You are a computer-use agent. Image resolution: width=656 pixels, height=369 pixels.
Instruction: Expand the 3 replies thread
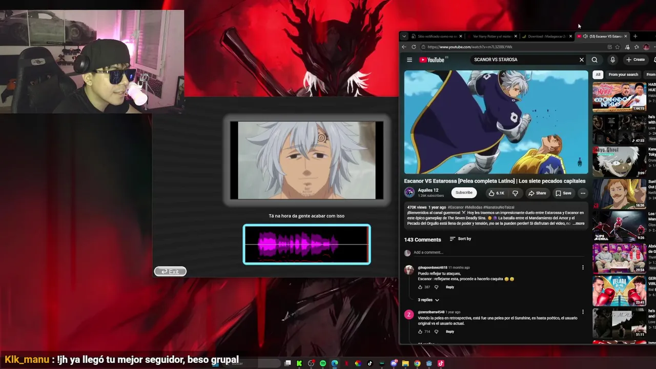point(428,300)
